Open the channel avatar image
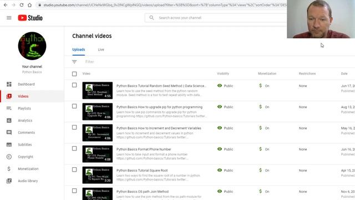The height and width of the screenshot is (200, 355). pyautogui.click(x=32, y=46)
